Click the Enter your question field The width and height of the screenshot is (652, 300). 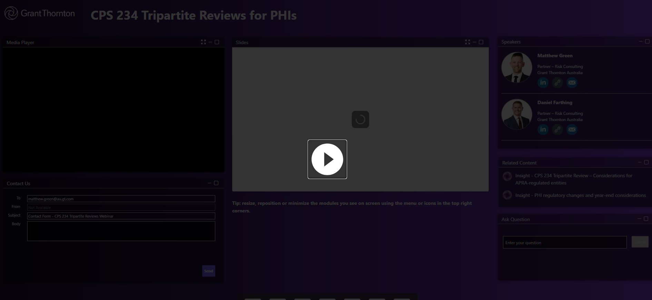(564, 242)
